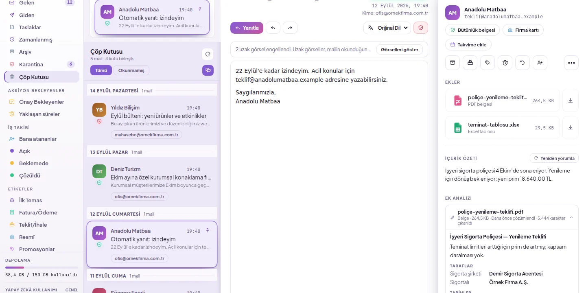Select the Tümü tab

pyautogui.click(x=101, y=70)
